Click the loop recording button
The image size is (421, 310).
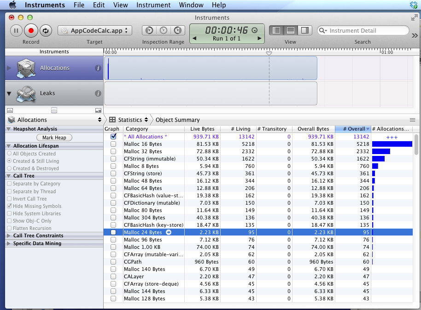[46, 30]
